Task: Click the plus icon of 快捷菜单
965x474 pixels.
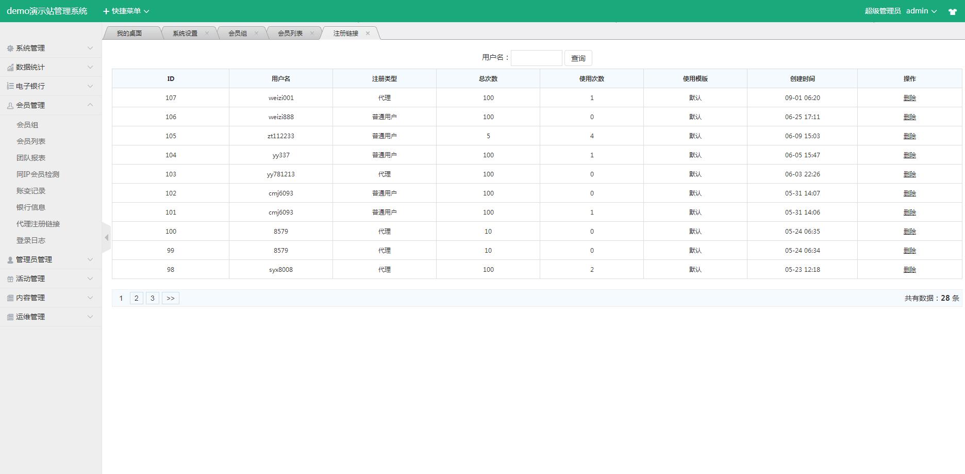Action: [106, 11]
